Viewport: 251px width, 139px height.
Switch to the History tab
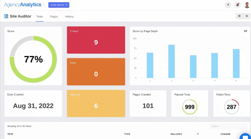coord(69,17)
